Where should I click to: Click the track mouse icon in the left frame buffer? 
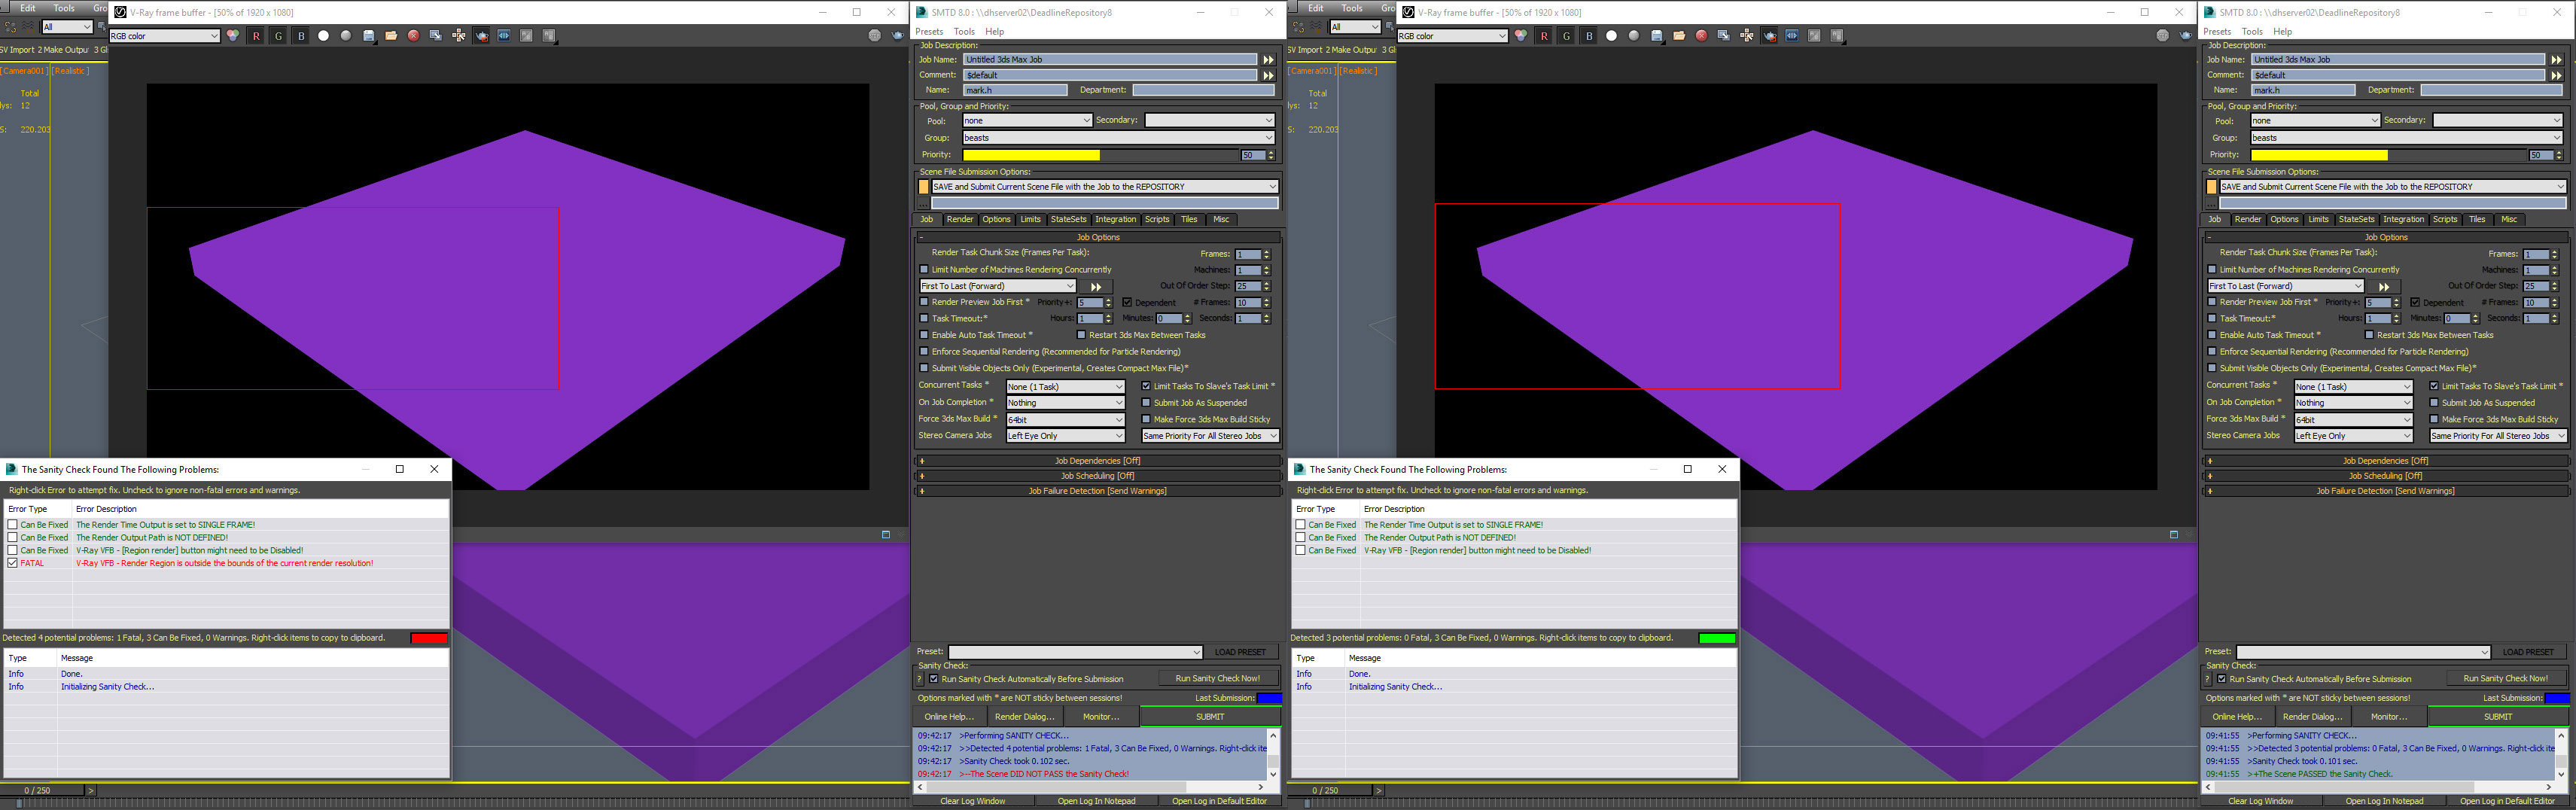coord(459,36)
